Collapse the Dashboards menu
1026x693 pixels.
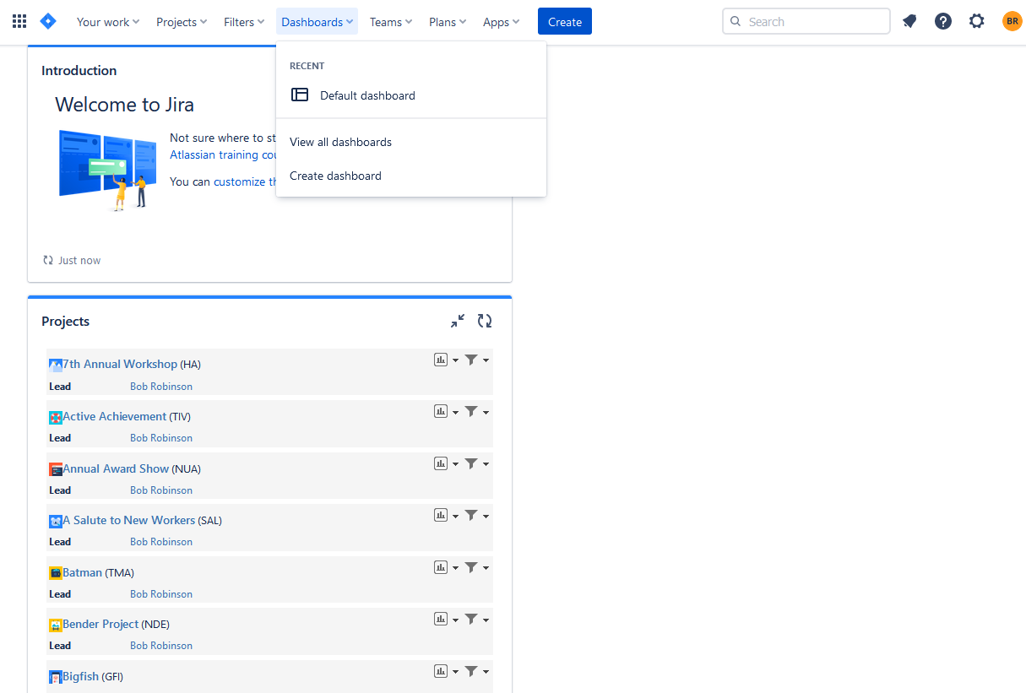pos(317,22)
